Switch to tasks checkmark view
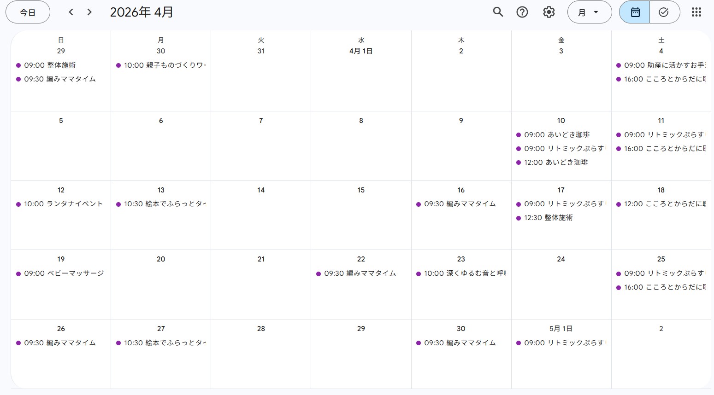The height and width of the screenshot is (395, 714). (664, 12)
